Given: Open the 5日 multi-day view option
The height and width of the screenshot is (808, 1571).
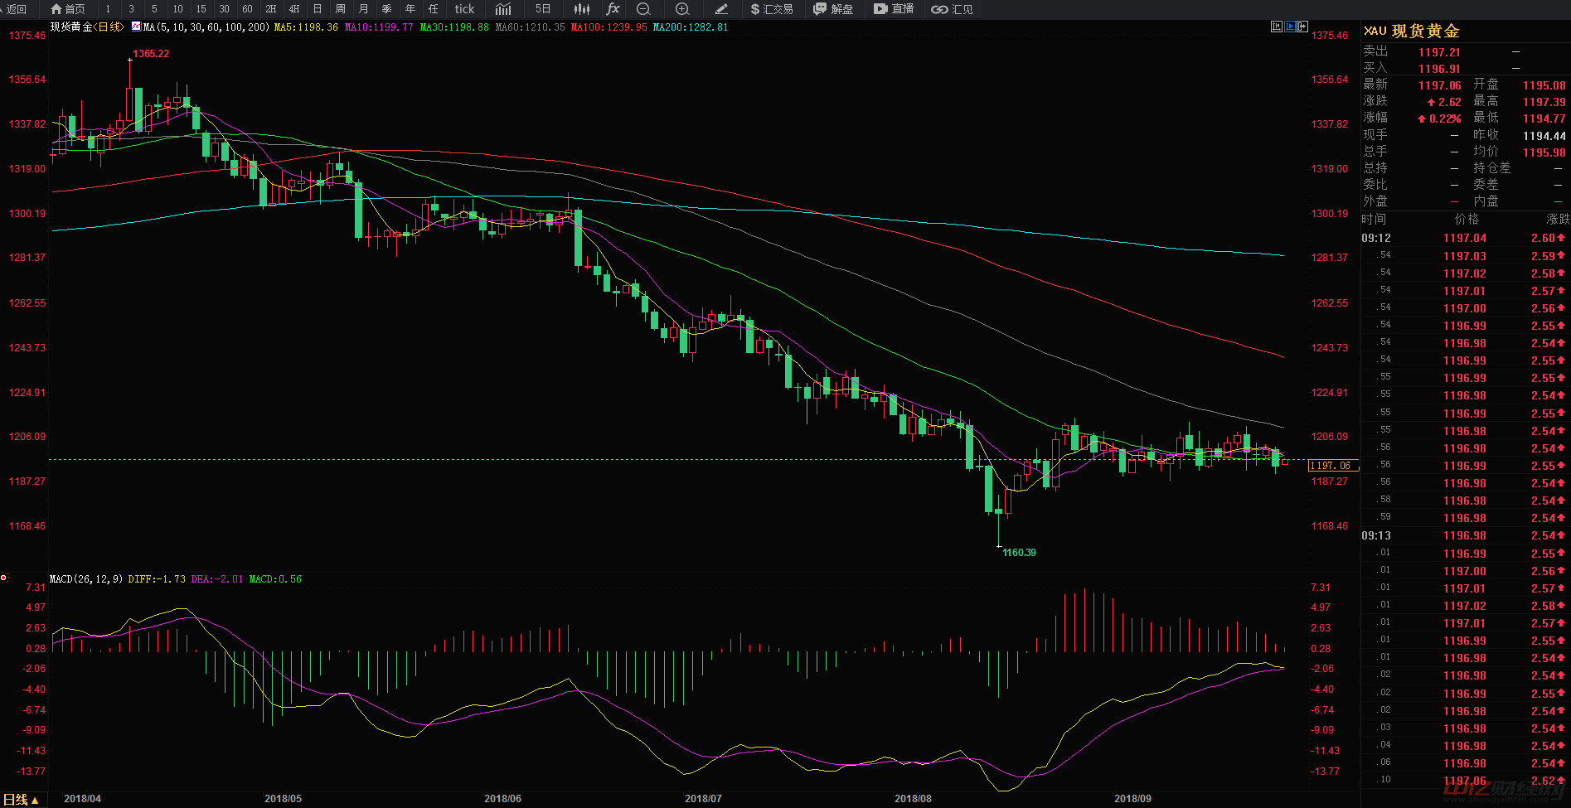Looking at the screenshot, I should 543,9.
